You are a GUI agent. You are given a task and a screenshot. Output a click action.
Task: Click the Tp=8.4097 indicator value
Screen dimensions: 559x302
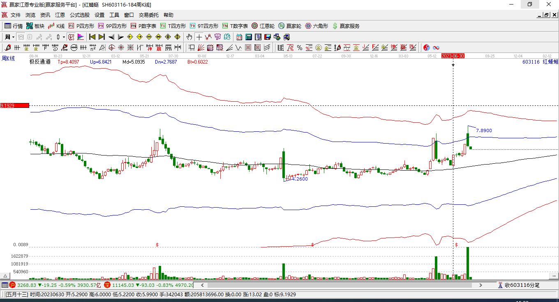[69, 62]
